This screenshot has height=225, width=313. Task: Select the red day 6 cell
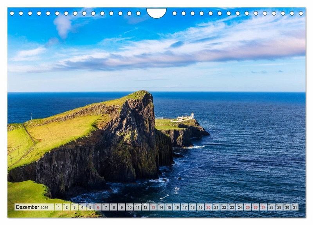[x=98, y=207]
